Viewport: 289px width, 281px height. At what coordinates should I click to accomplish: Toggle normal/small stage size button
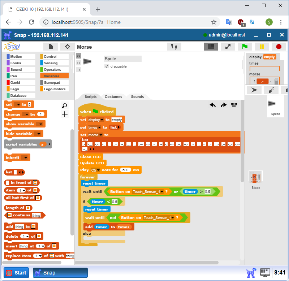pos(211,47)
